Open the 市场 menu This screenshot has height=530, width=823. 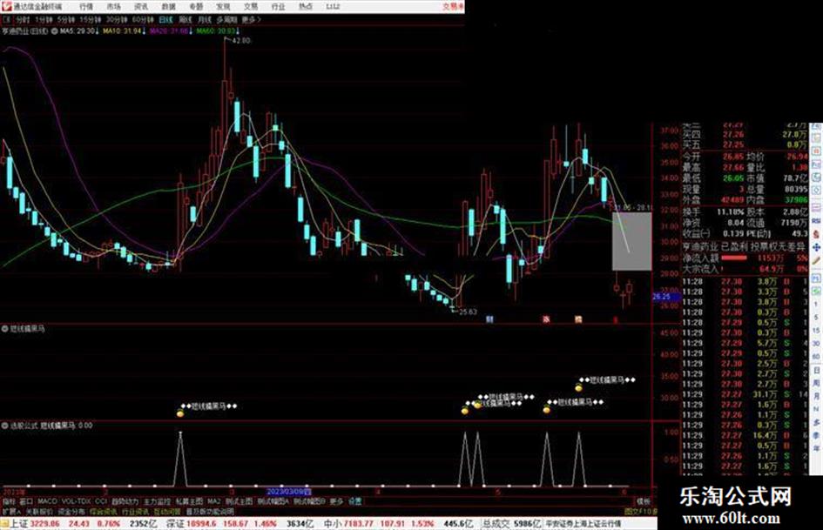[x=113, y=7]
